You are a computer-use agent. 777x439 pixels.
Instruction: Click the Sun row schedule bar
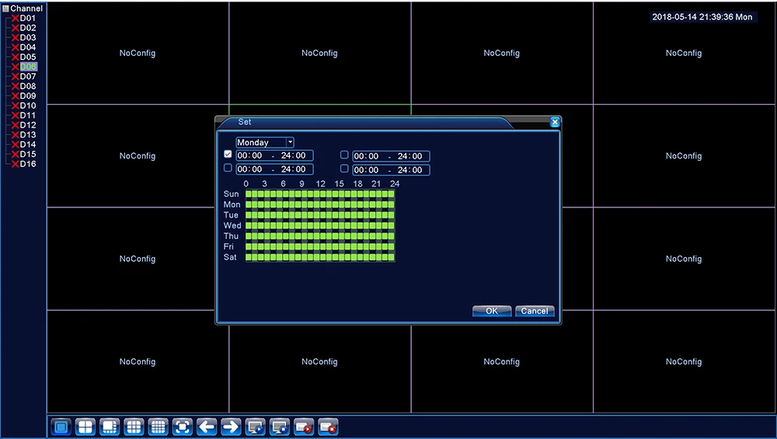[320, 194]
